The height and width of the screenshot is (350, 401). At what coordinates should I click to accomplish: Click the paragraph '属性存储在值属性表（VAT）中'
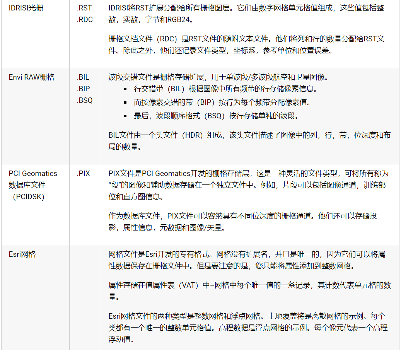(249, 291)
